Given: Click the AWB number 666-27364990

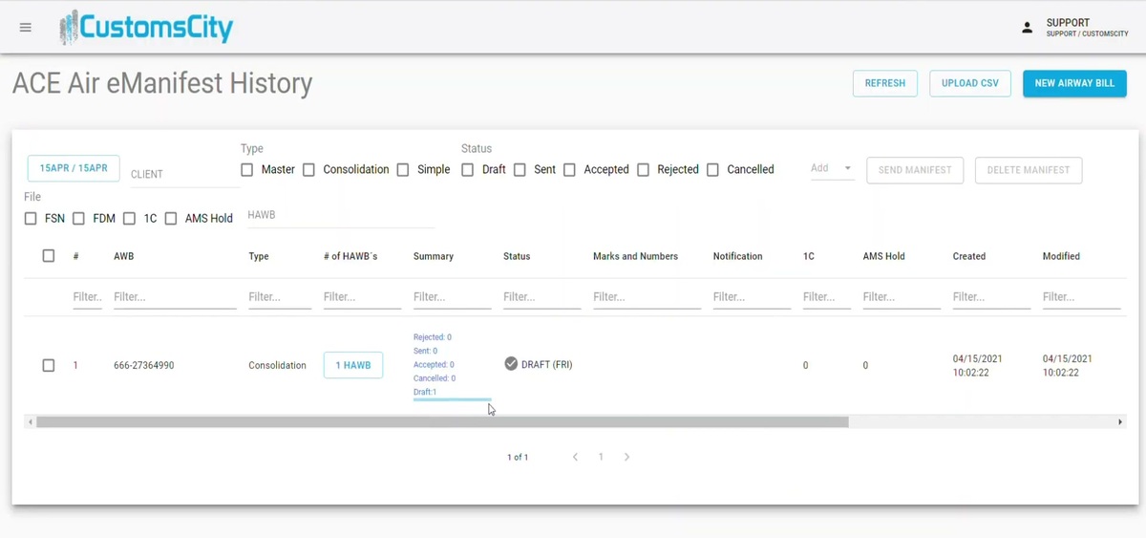Looking at the screenshot, I should click(143, 365).
